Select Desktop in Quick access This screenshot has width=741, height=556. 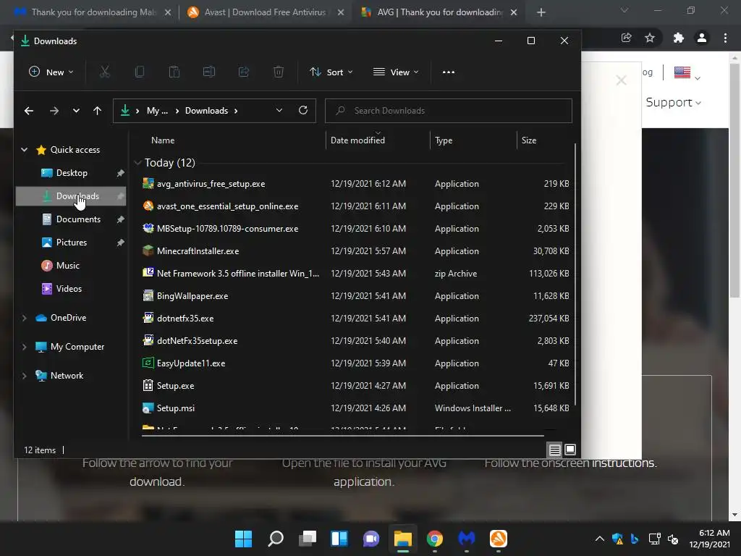click(71, 173)
